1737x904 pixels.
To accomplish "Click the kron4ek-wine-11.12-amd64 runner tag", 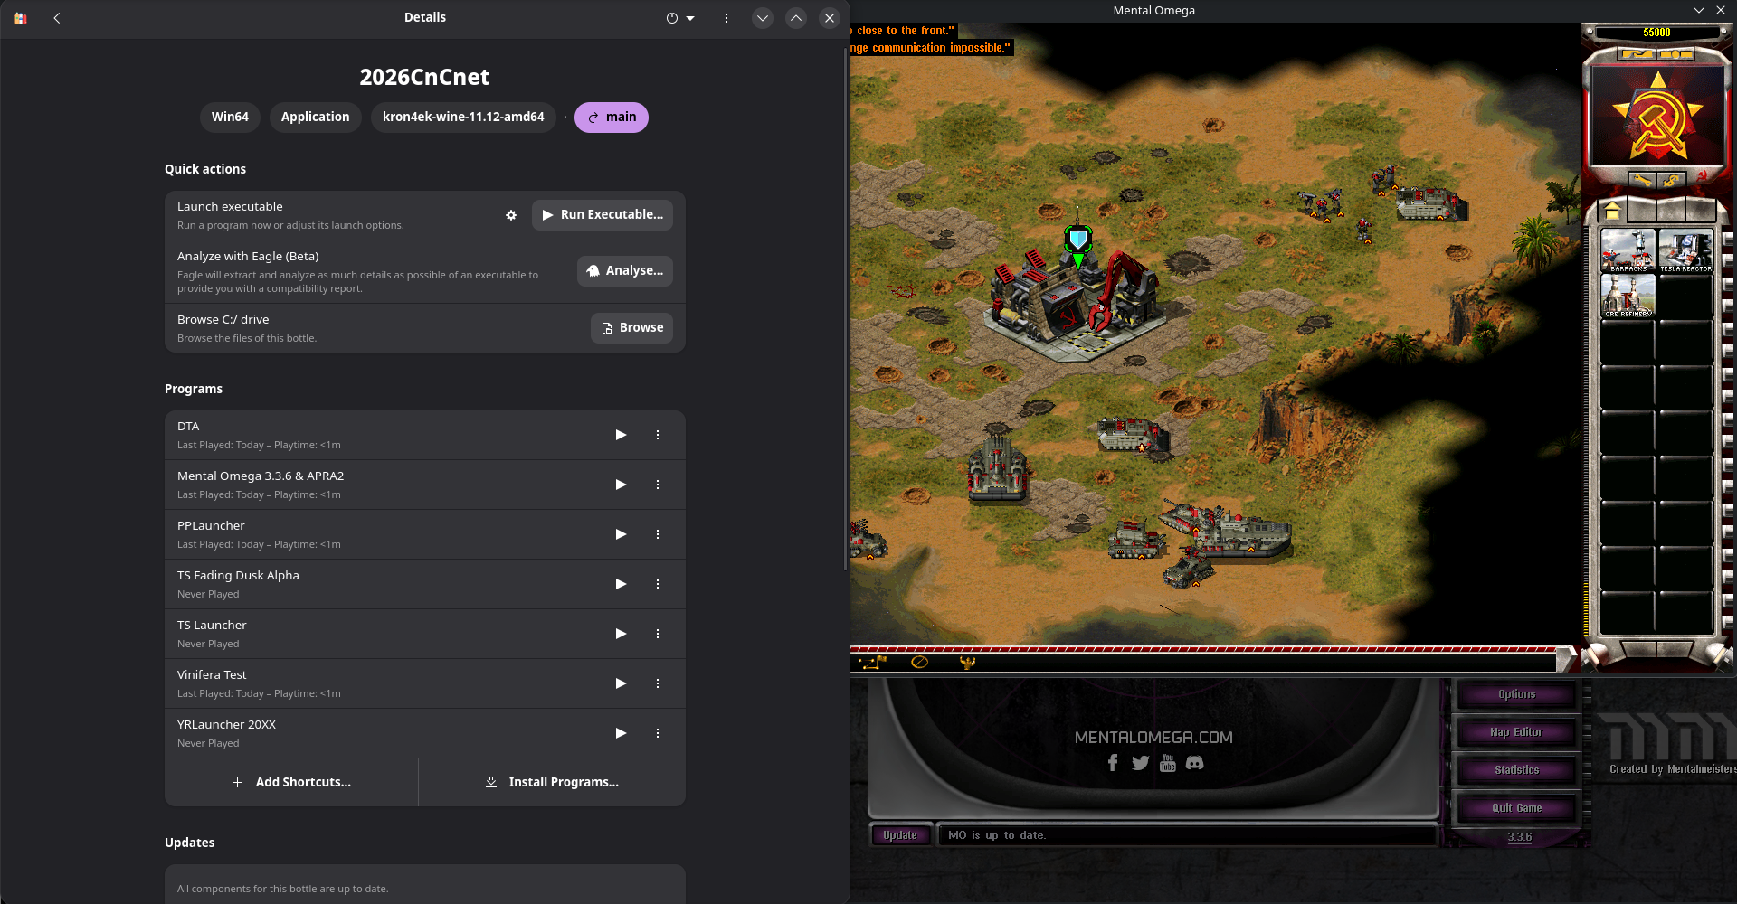I will pos(463,118).
